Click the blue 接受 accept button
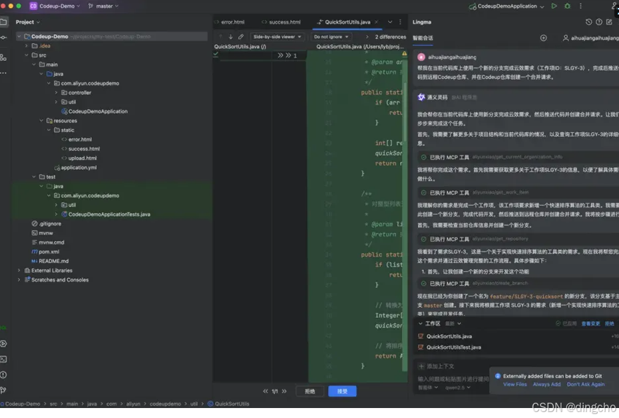619x418 pixels. coord(342,391)
